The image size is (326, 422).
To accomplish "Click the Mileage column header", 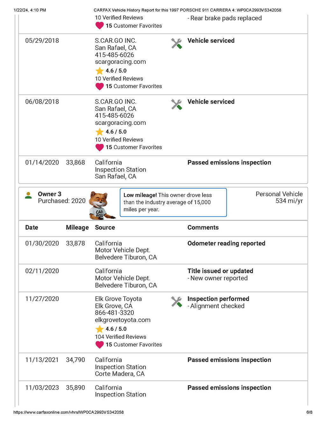I will click(x=77, y=228).
